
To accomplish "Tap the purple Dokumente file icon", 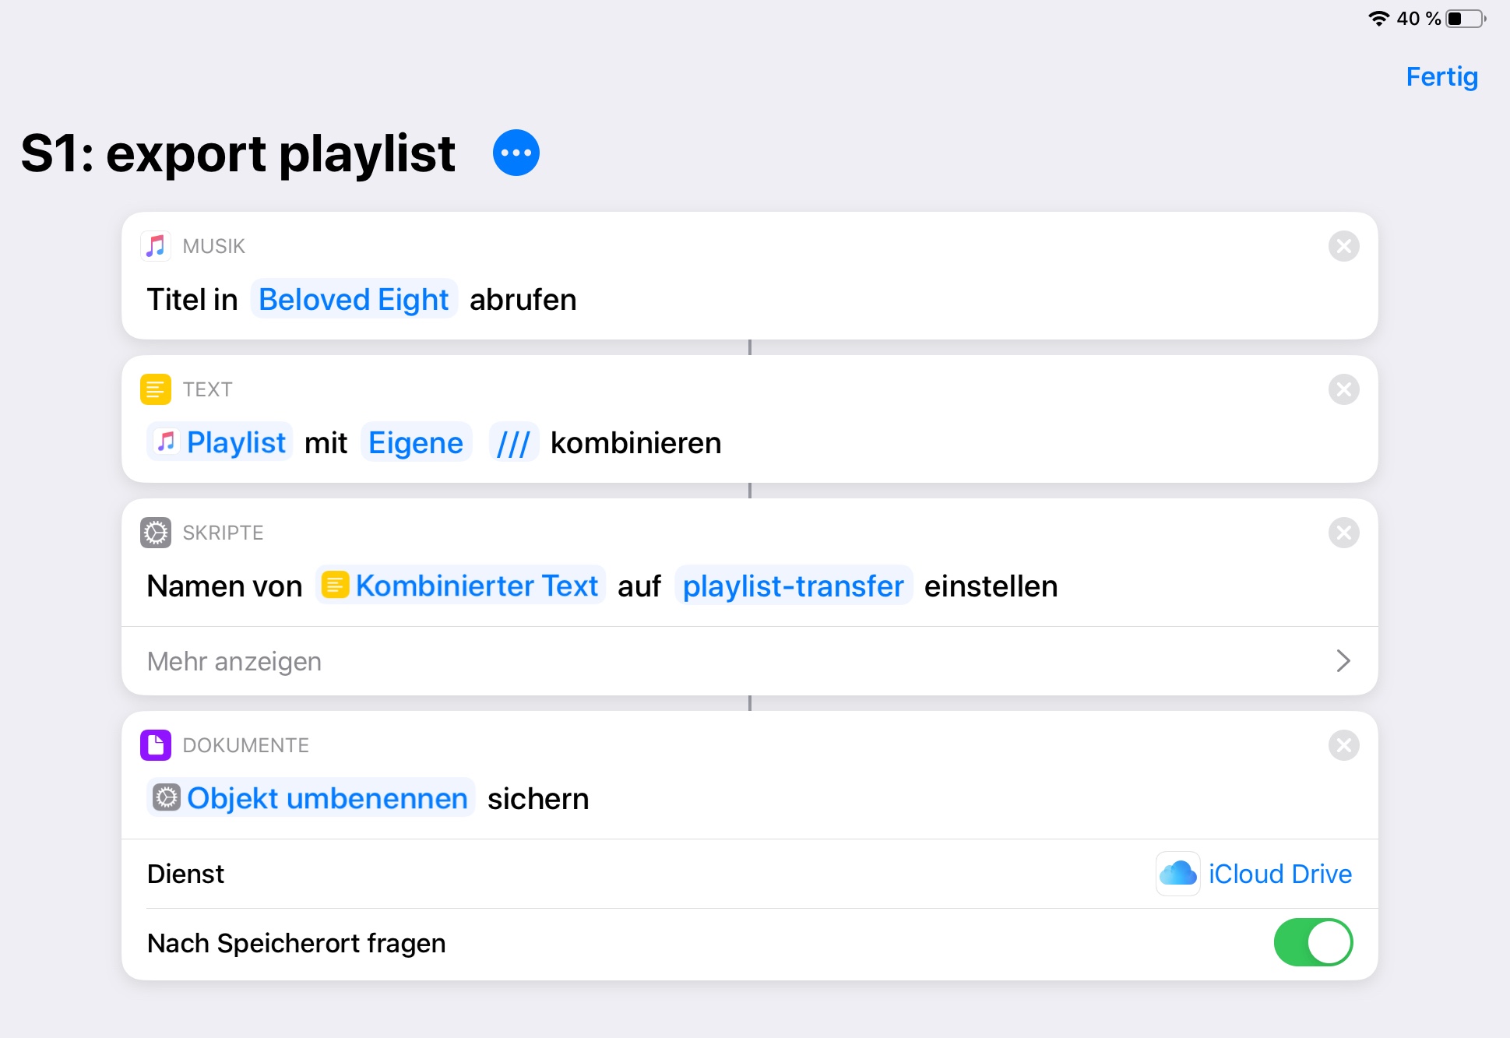I will click(156, 745).
